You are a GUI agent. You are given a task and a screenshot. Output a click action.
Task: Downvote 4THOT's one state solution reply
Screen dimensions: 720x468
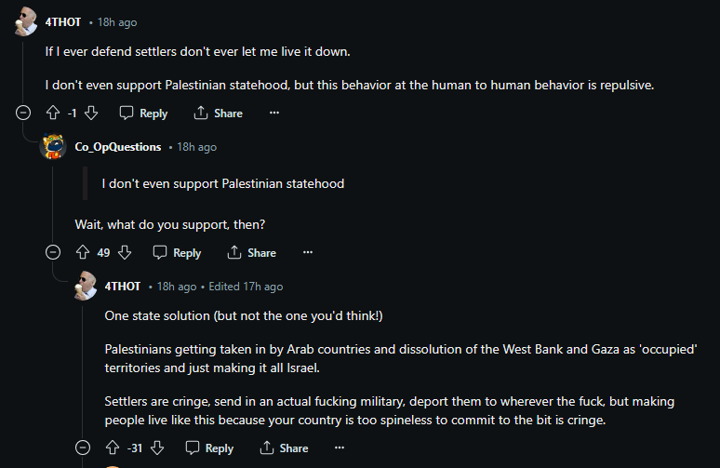coord(157,448)
